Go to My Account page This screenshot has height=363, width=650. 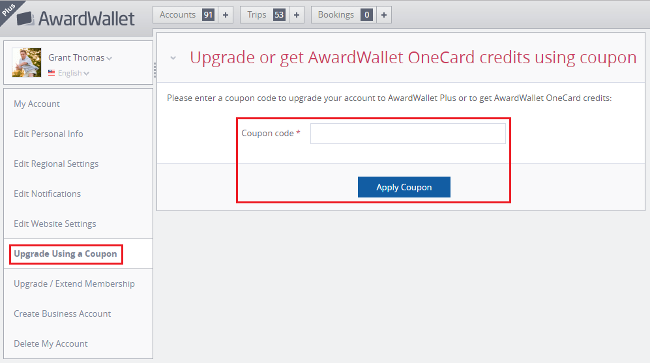click(37, 104)
